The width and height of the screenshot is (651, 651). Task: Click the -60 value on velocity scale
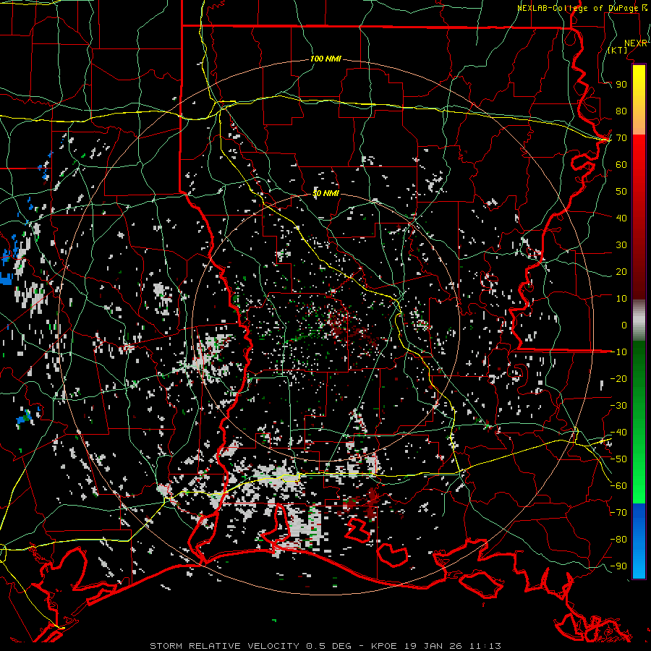click(x=618, y=486)
